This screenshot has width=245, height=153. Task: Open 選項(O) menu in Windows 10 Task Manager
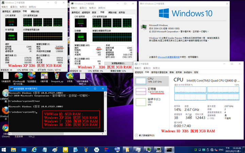147,68
